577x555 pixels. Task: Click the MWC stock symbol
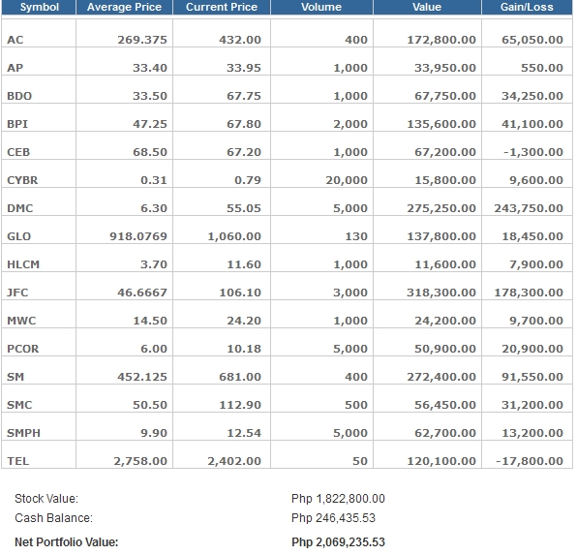(21, 321)
